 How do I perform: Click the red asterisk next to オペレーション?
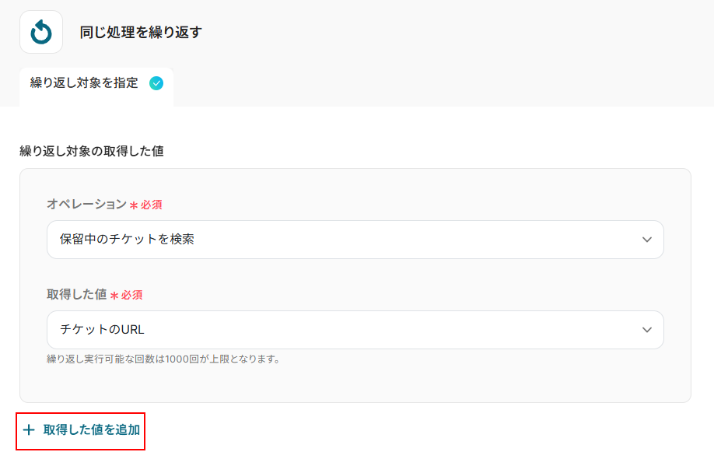click(134, 205)
